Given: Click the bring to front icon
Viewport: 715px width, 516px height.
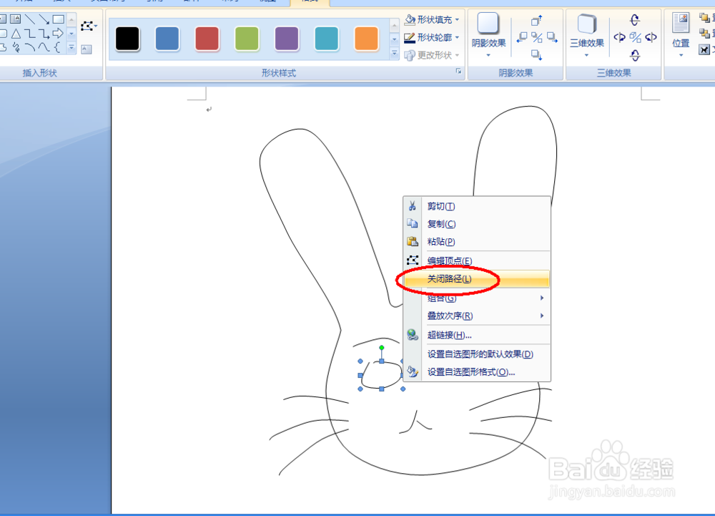Looking at the screenshot, I should point(704,18).
